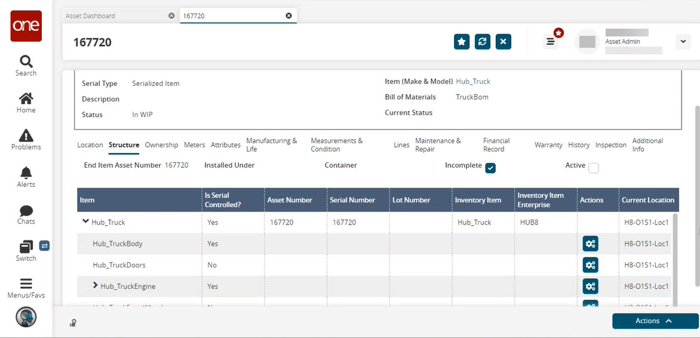700x338 pixels.
Task: Open the Alerts bell icon
Action: 26,177
